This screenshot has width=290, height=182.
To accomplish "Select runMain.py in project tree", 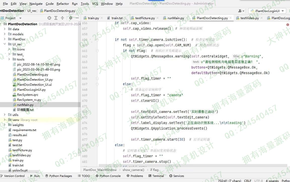I will click(25, 105).
